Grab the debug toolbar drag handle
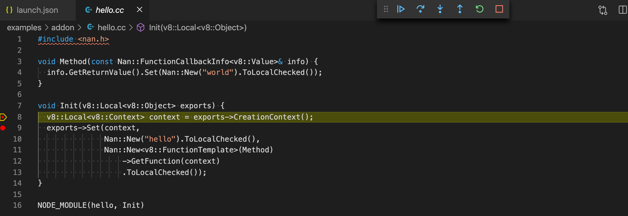Image resolution: width=628 pixels, height=216 pixels. tap(386, 9)
